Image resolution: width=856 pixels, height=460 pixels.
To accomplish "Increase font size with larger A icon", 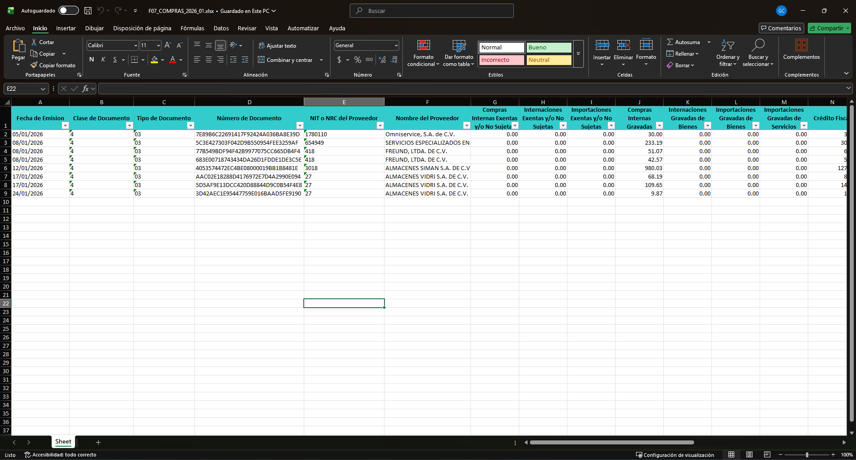I will 168,45.
